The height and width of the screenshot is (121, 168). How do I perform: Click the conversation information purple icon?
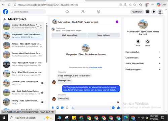tap(117, 22)
